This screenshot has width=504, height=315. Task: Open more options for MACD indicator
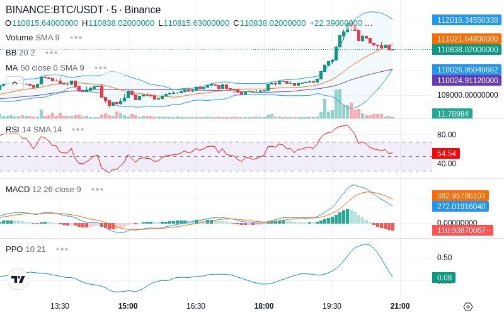[98, 190]
